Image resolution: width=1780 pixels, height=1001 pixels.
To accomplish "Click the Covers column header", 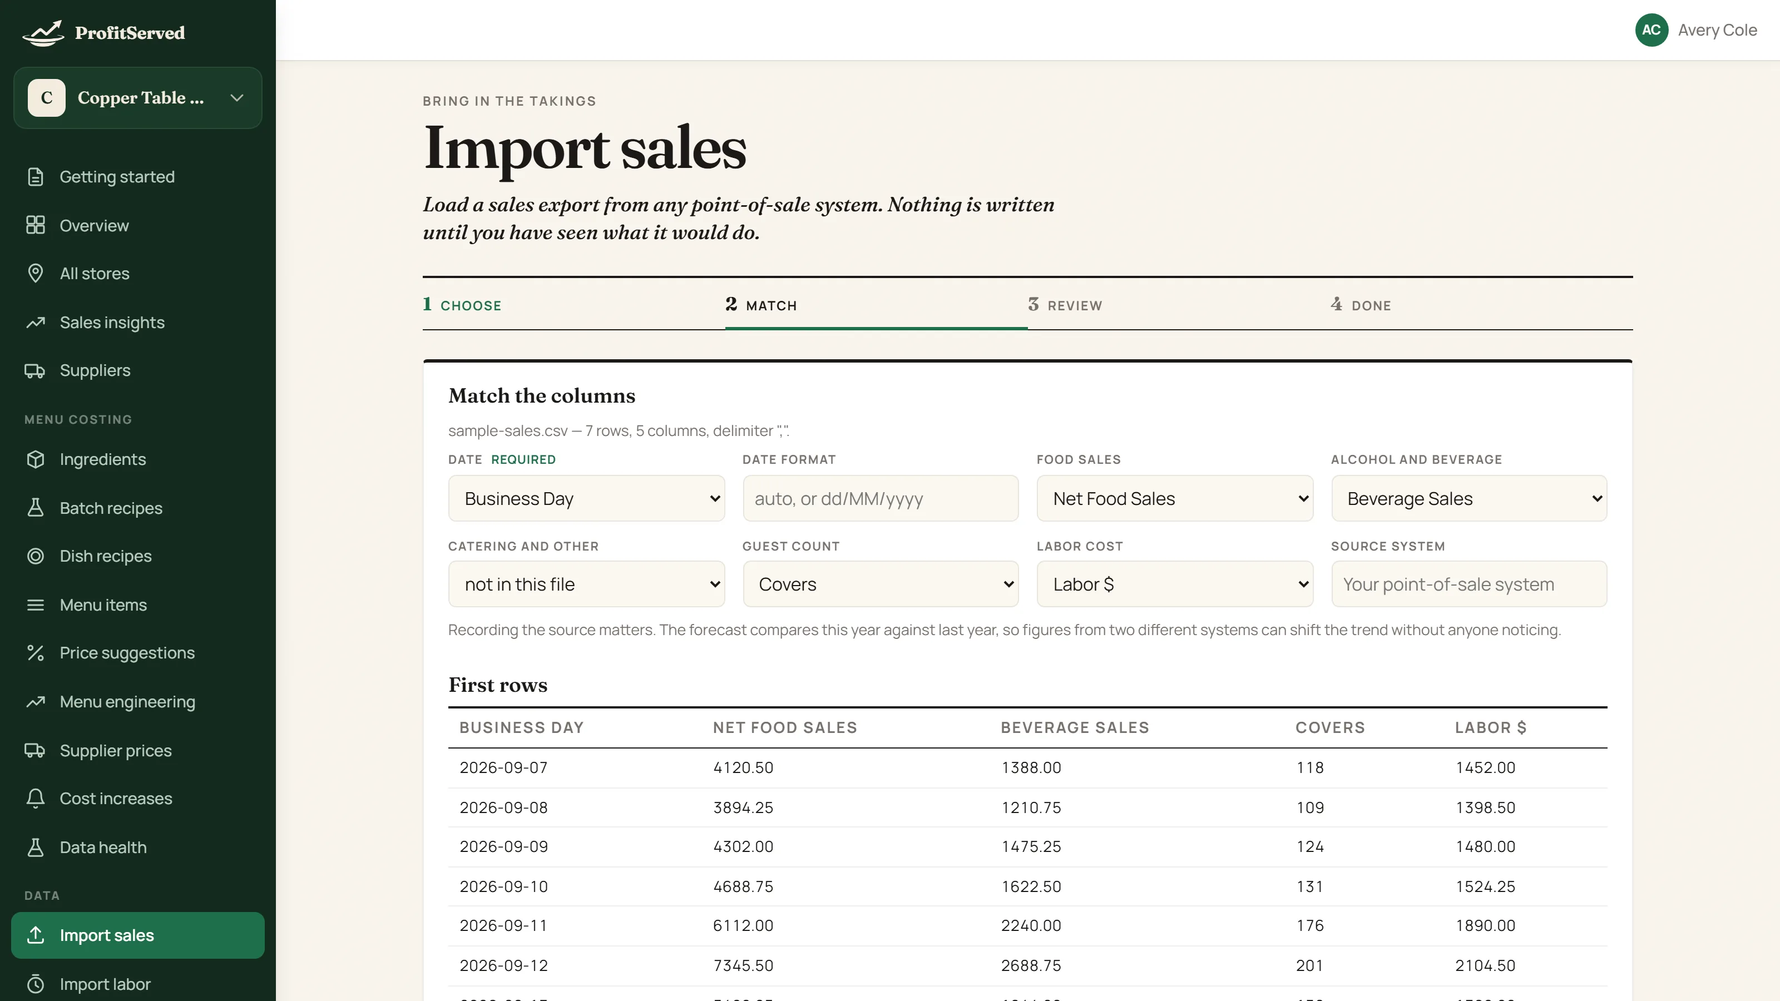I will pos(1330,727).
